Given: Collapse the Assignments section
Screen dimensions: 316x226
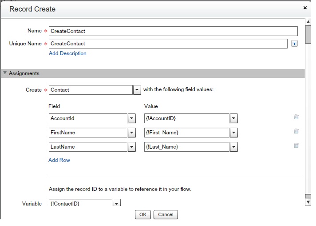Looking at the screenshot, I should pos(5,73).
